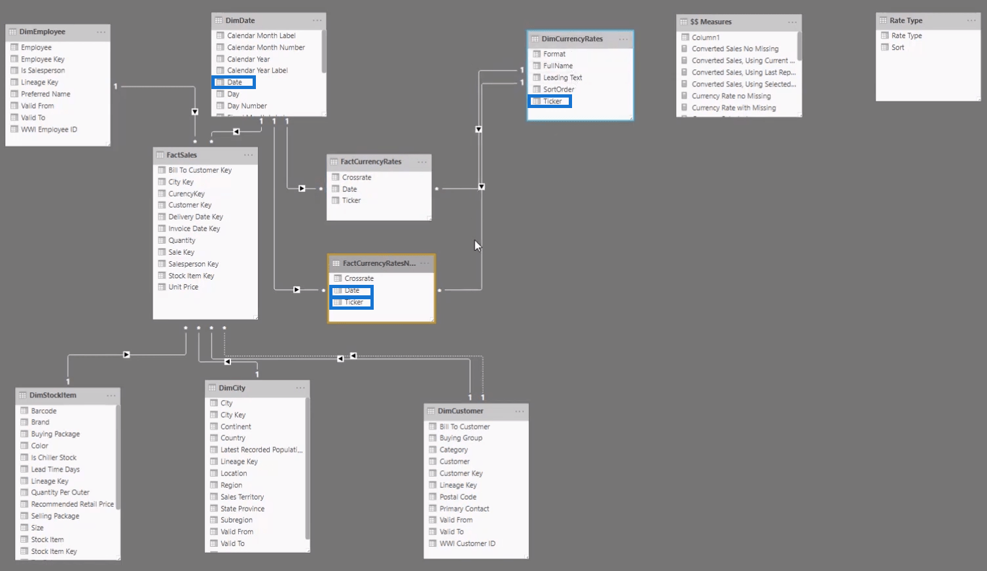Click the DimCity table vertical scrollbar

(308, 468)
